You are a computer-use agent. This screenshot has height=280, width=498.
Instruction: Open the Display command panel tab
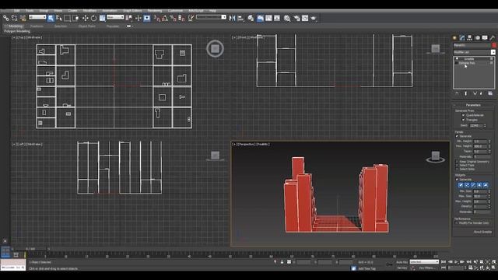pos(485,38)
